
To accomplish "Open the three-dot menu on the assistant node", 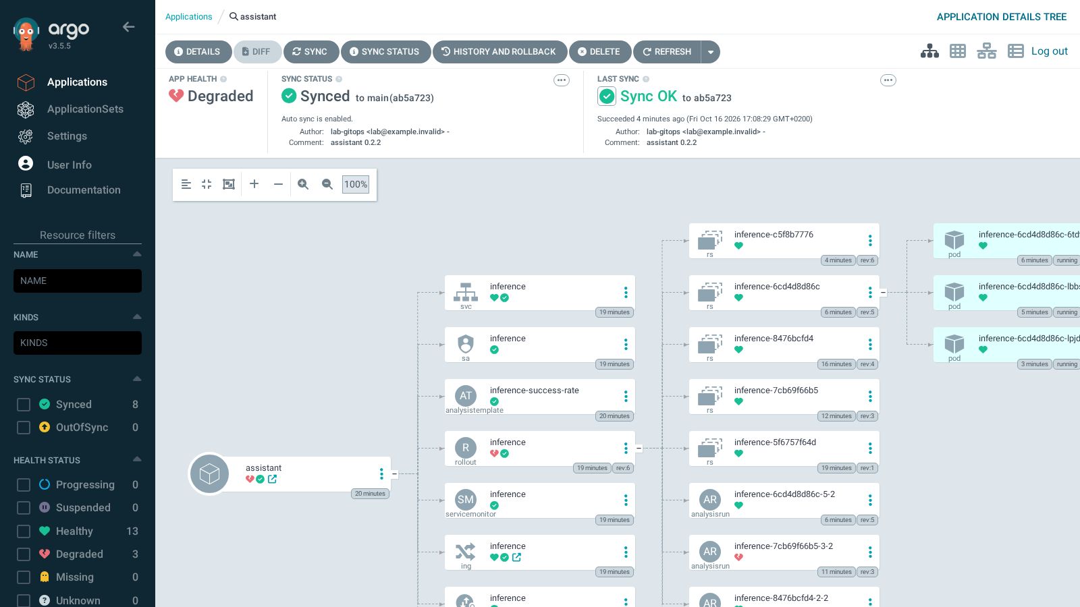I will 381,474.
